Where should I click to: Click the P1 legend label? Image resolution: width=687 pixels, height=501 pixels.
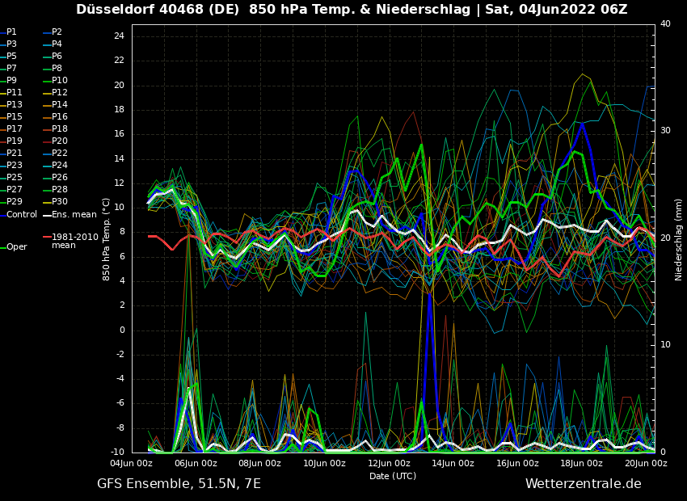[11, 32]
